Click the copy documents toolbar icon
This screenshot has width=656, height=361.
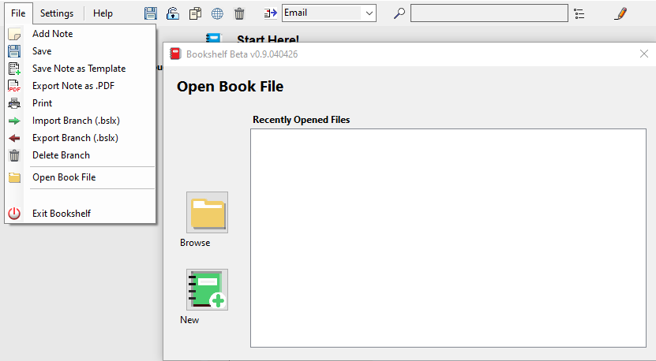coord(195,13)
